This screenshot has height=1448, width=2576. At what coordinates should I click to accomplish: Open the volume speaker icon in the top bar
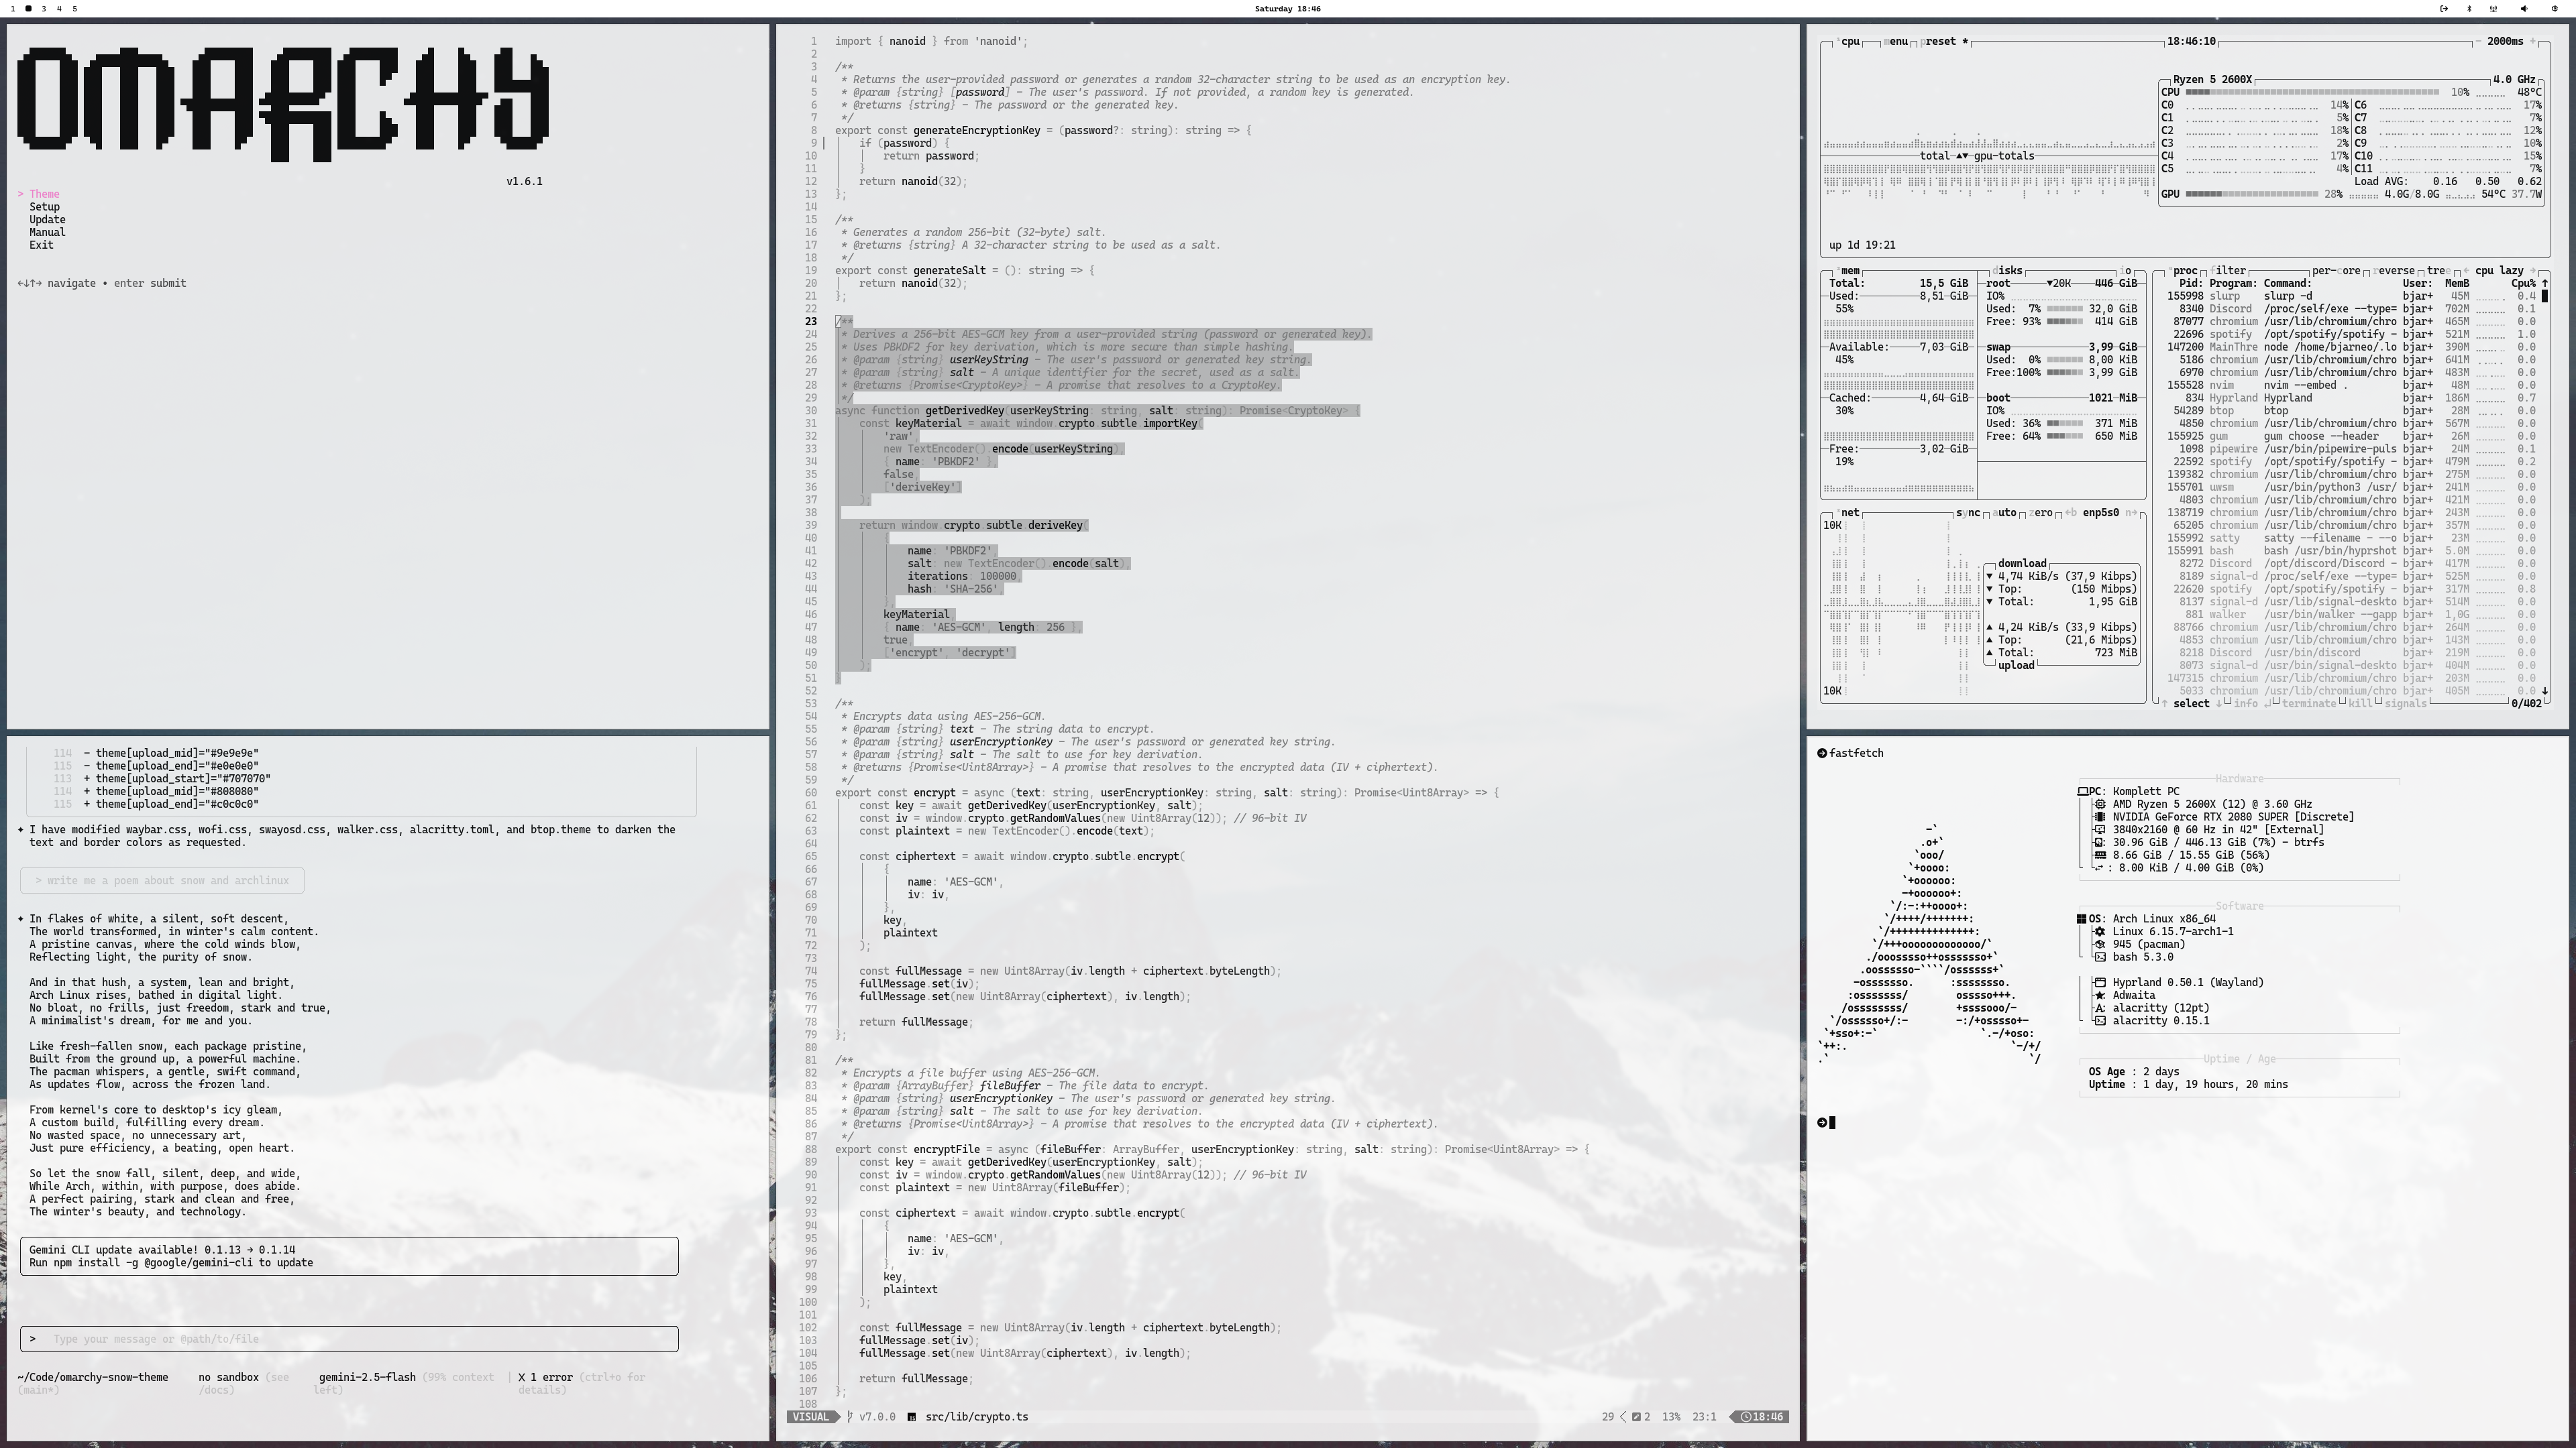pos(2523,9)
